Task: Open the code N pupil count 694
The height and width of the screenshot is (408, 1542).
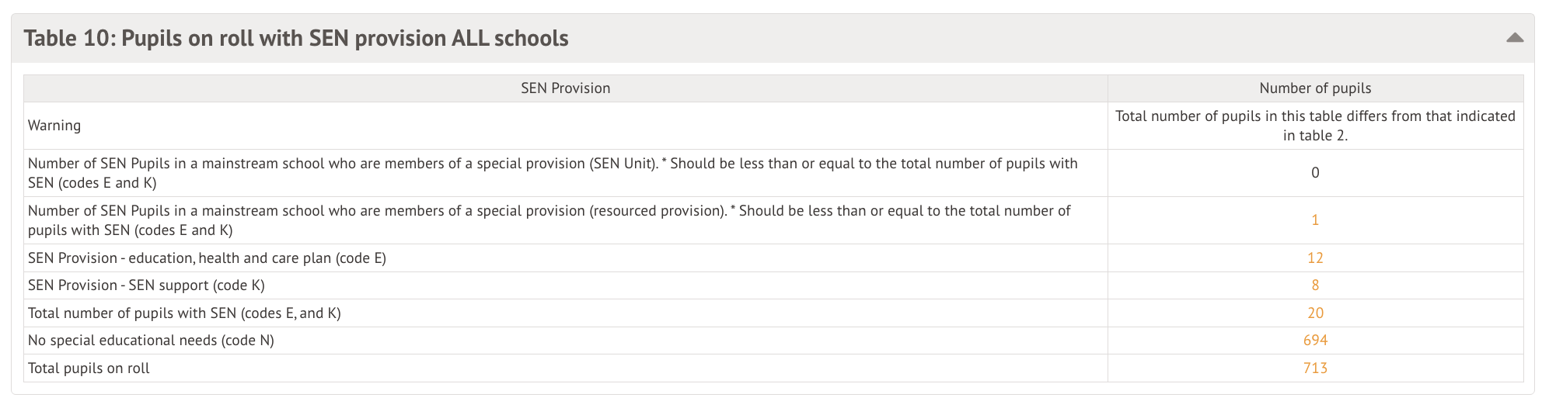Action: click(1315, 341)
